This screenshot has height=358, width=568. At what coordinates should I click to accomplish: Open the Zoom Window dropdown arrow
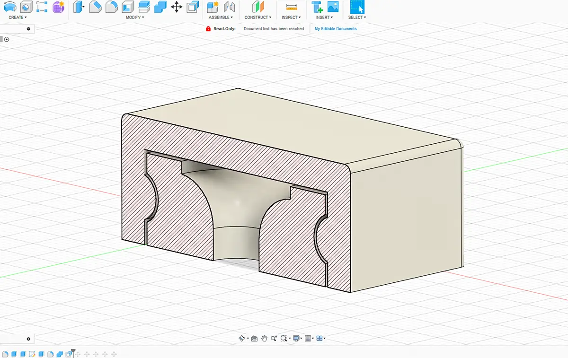(290, 338)
